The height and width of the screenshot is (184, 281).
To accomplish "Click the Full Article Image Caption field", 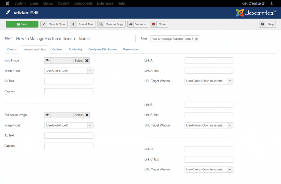I will [69, 146].
